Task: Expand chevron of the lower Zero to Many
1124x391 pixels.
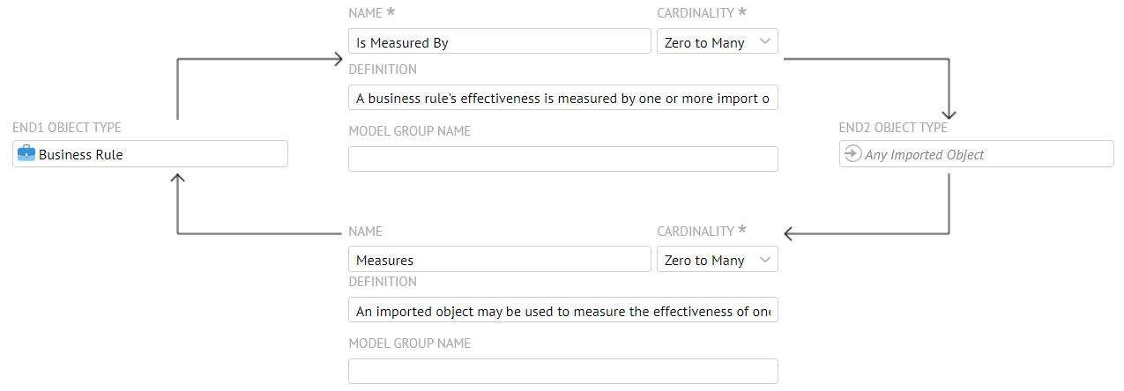Action: (764, 260)
